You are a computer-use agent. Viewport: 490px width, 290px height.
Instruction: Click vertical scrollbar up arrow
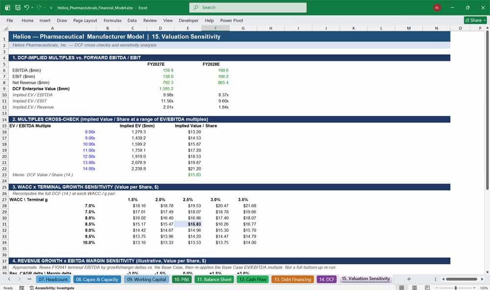click(487, 28)
